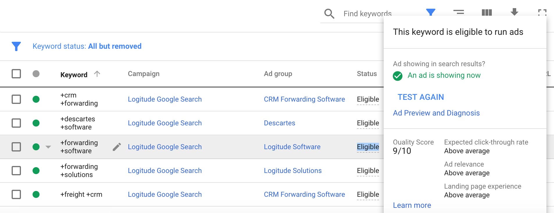Check the +forwarding +solutions row checkbox

point(16,171)
